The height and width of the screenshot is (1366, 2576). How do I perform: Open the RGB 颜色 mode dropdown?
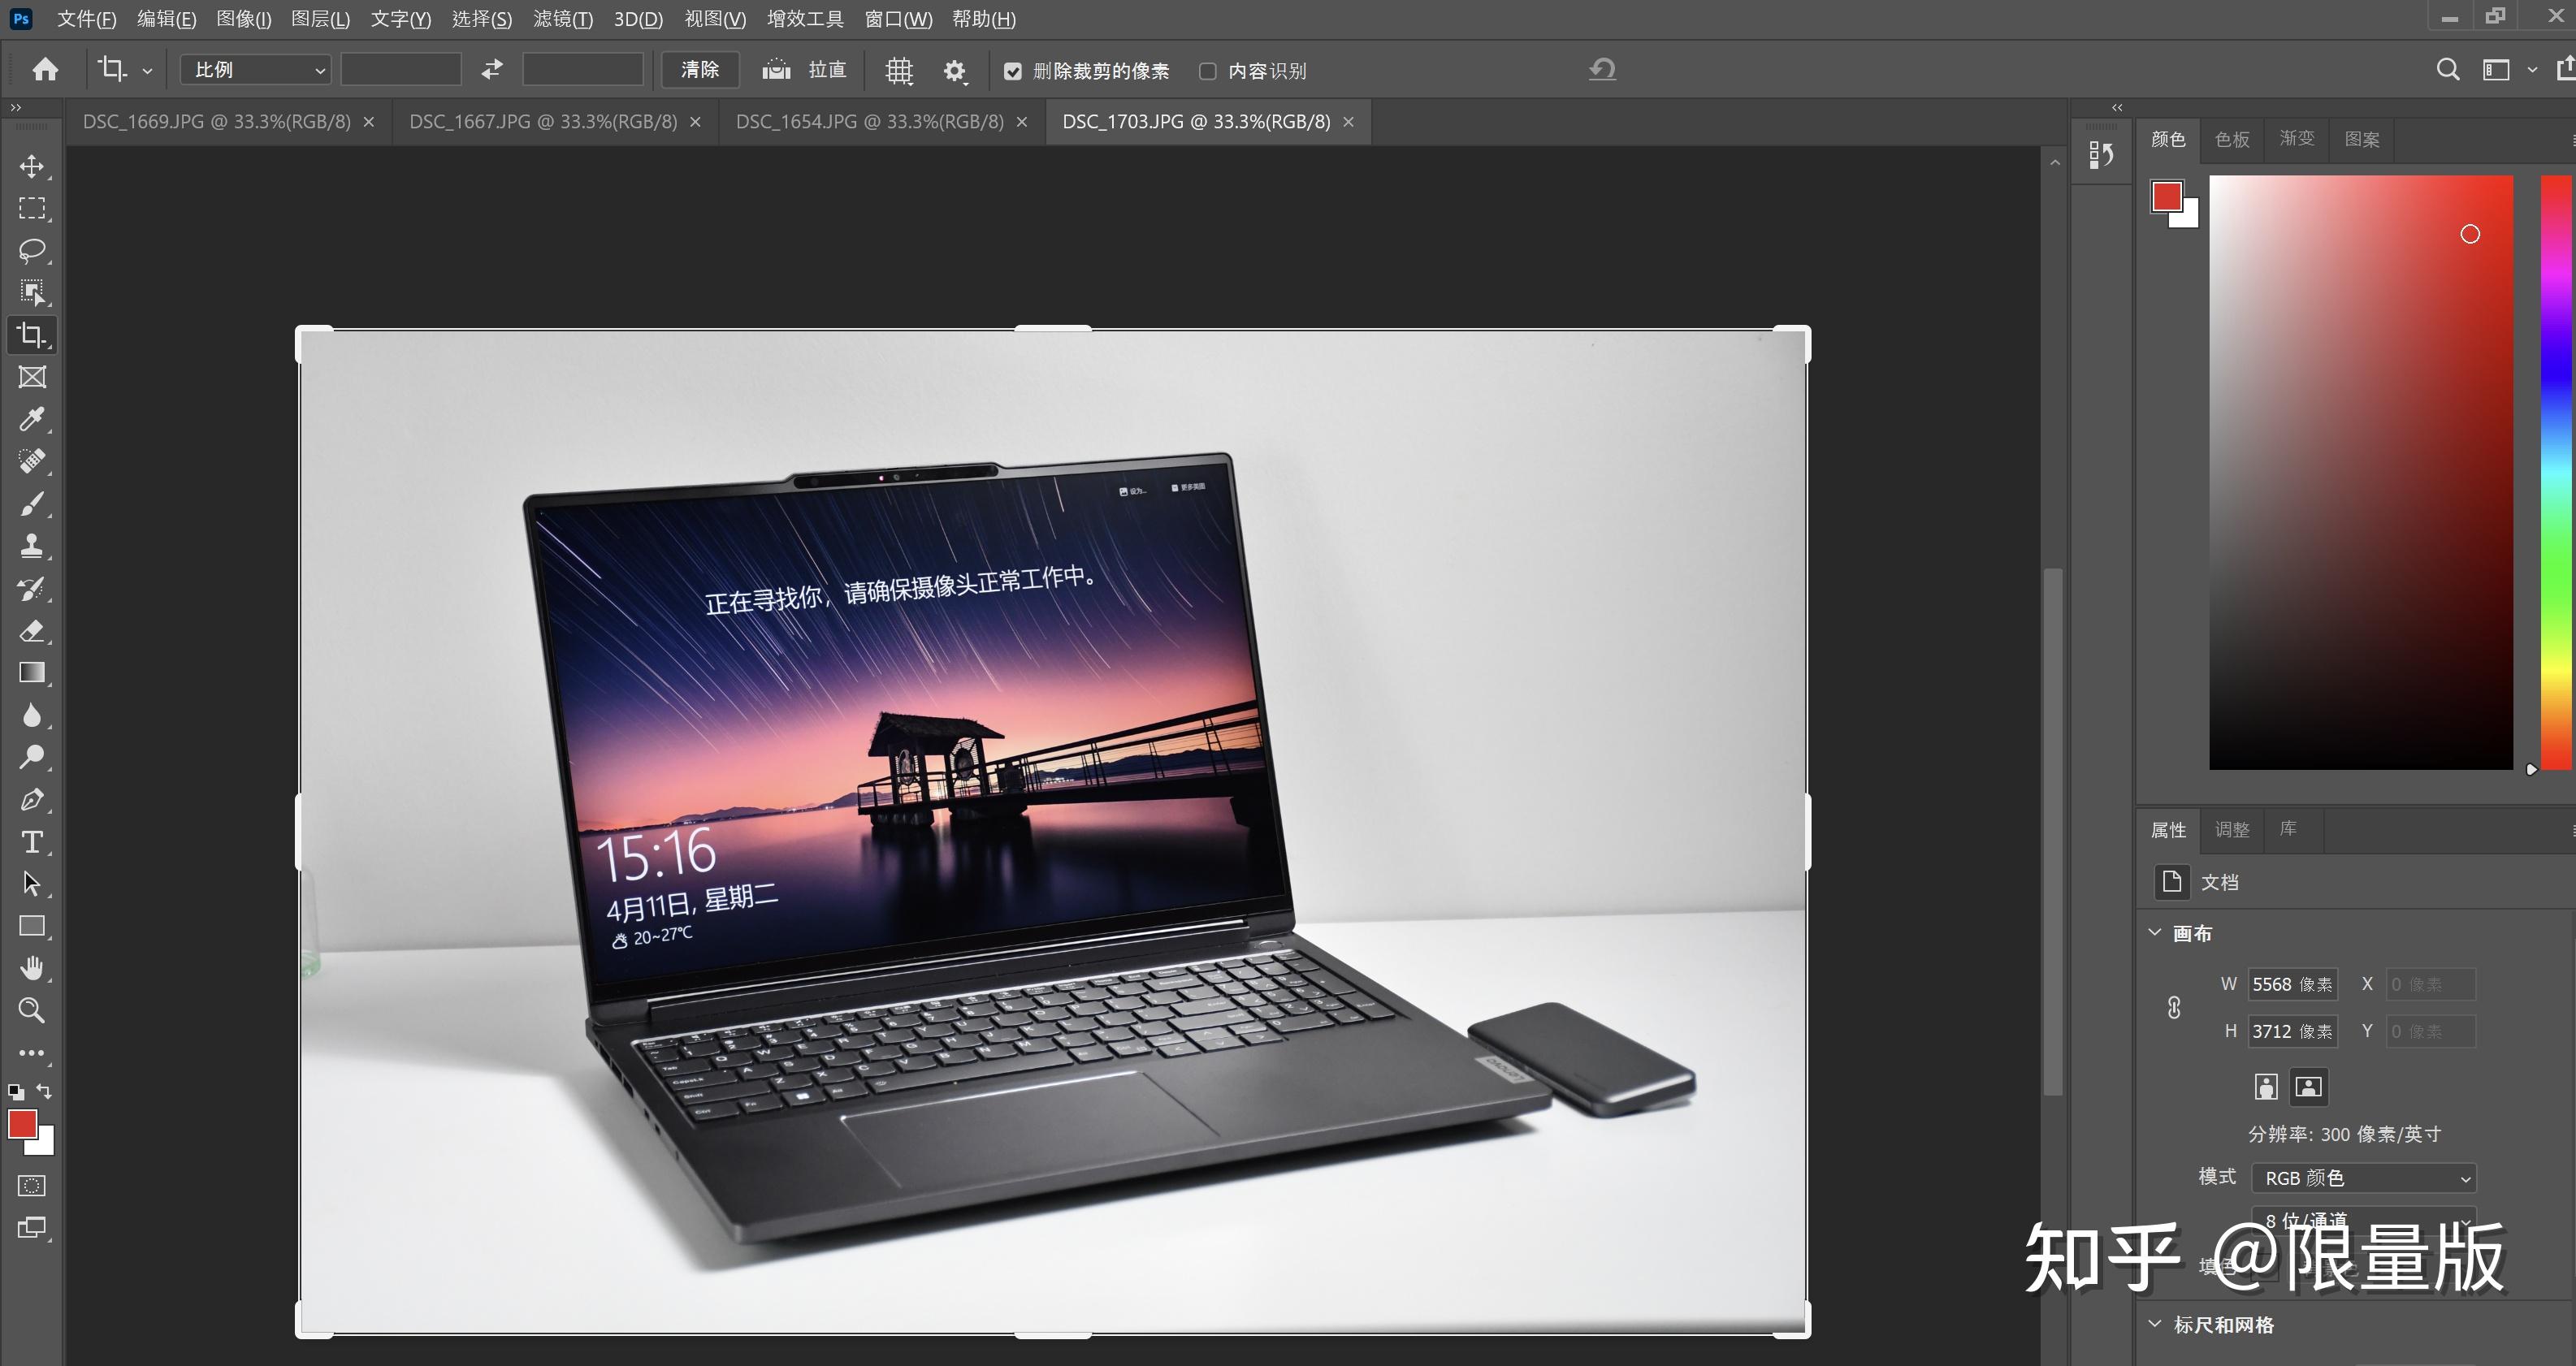(2364, 1178)
